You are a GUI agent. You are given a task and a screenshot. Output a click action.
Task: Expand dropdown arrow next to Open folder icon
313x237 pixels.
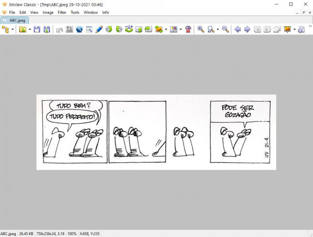(30, 29)
